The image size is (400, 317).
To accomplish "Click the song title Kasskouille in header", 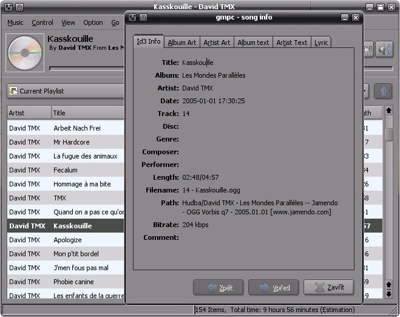I will pos(70,39).
